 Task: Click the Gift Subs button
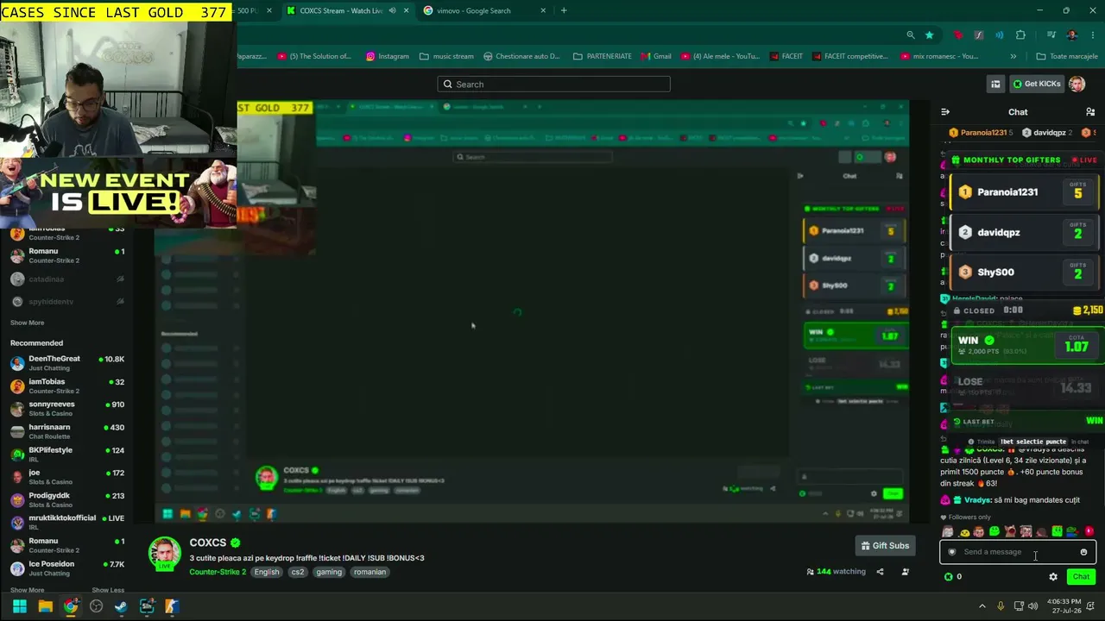click(x=885, y=545)
